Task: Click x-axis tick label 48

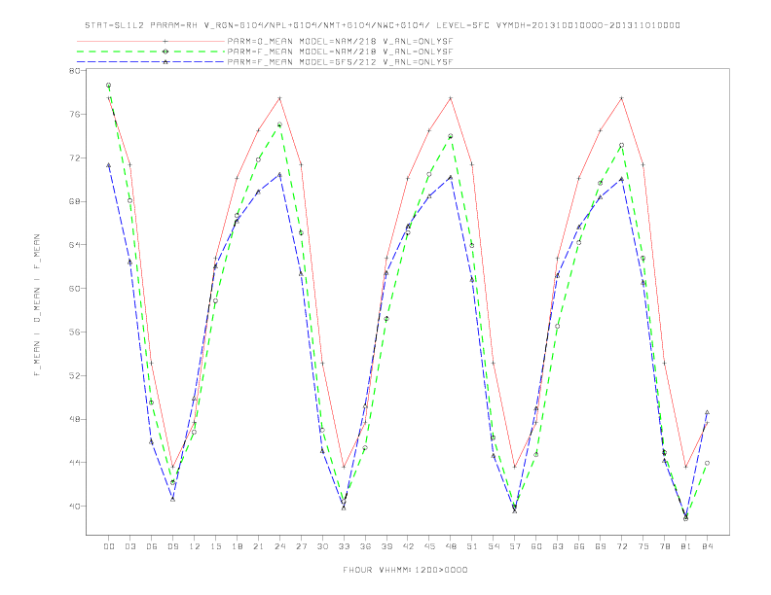Action: pos(451,546)
